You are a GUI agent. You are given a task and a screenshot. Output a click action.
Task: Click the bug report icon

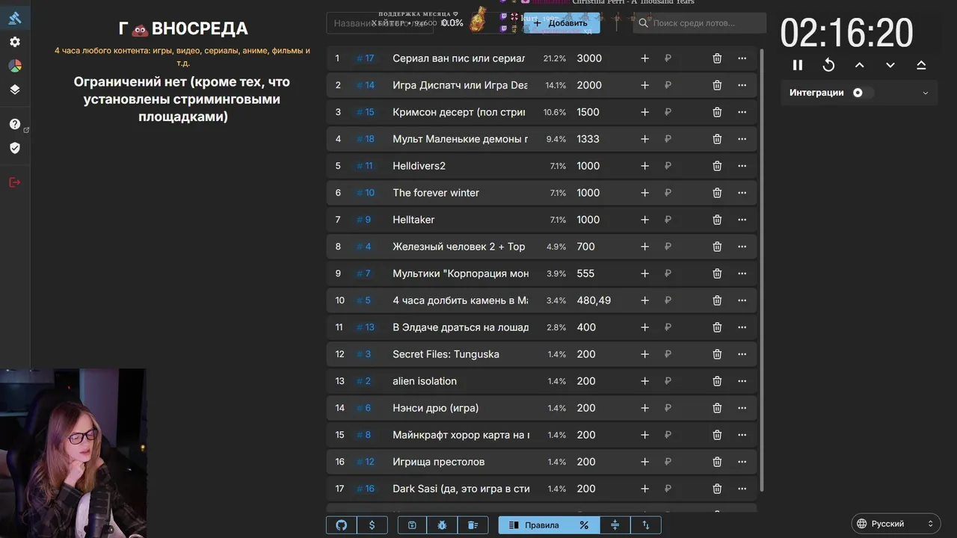tap(442, 525)
